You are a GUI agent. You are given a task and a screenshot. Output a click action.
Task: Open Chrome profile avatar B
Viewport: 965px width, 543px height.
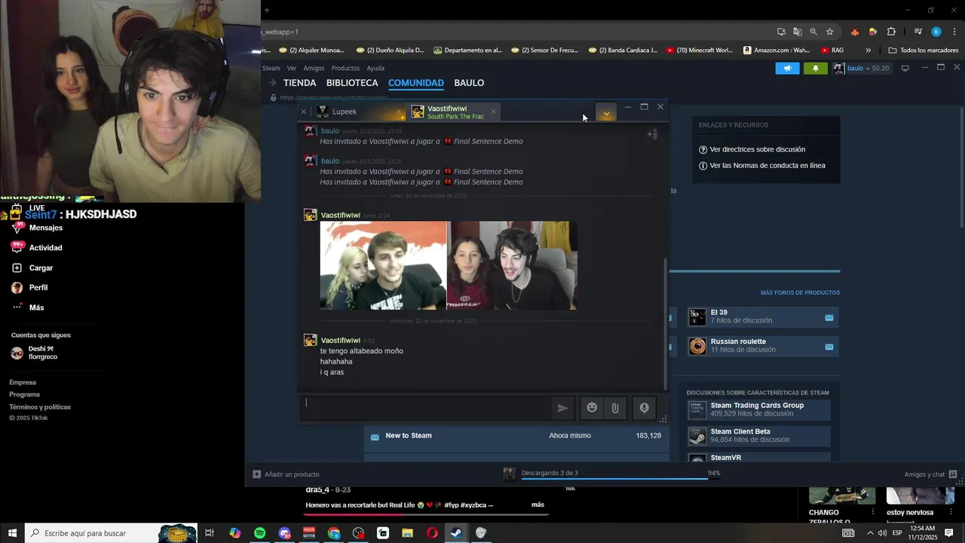click(936, 32)
